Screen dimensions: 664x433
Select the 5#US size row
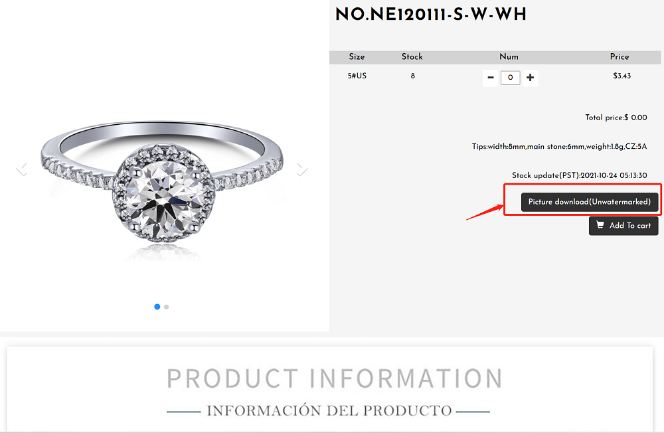[495, 76]
